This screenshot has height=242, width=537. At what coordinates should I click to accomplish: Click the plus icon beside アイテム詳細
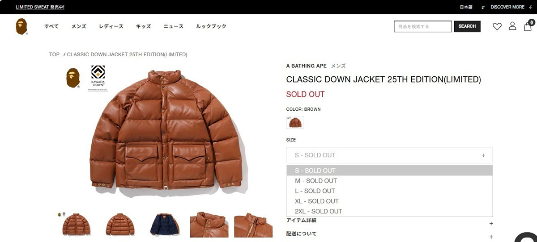click(x=491, y=223)
